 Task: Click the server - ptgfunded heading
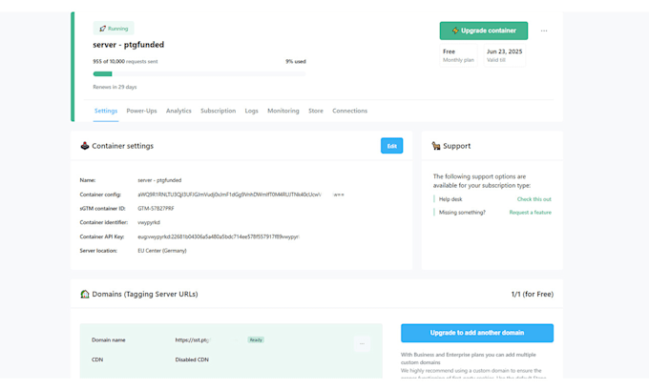[128, 45]
